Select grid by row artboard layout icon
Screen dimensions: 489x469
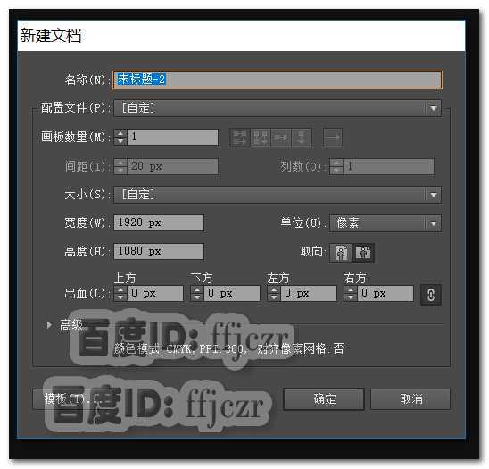pyautogui.click(x=239, y=138)
